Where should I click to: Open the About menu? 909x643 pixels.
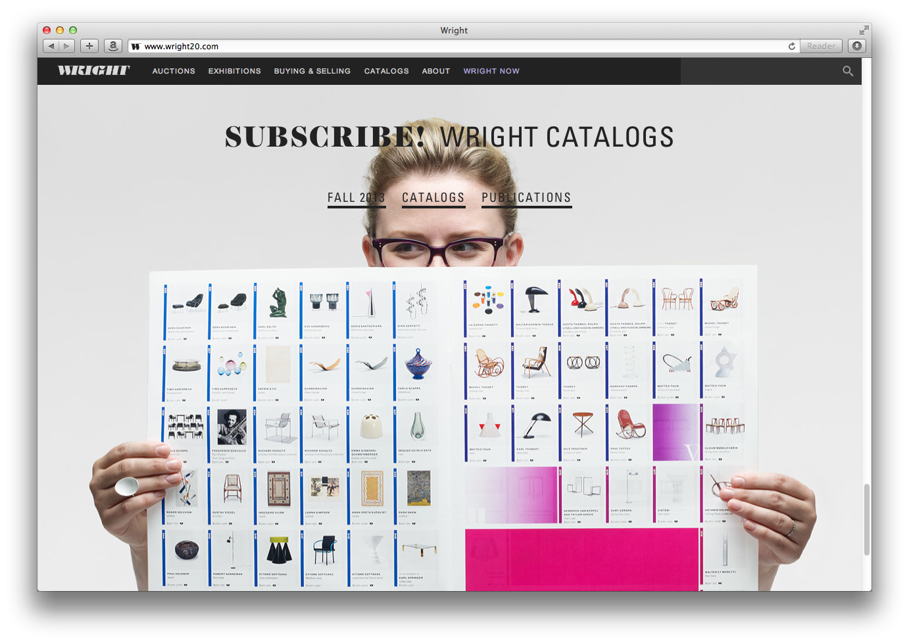tap(436, 71)
